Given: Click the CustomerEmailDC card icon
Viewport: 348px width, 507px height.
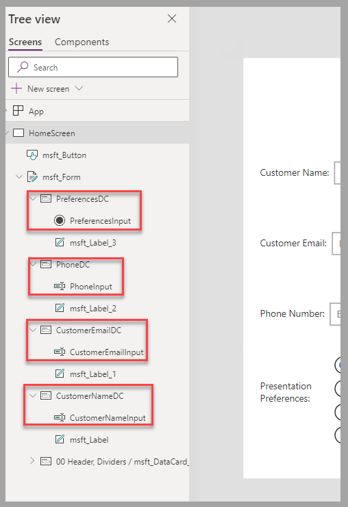Looking at the screenshot, I should pyautogui.click(x=46, y=330).
